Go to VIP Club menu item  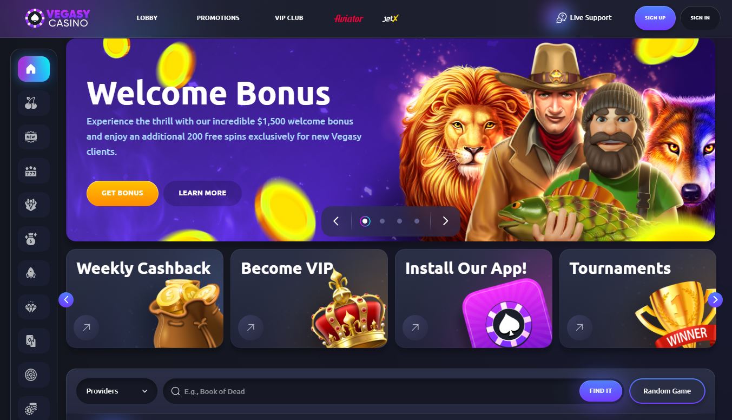tap(289, 18)
